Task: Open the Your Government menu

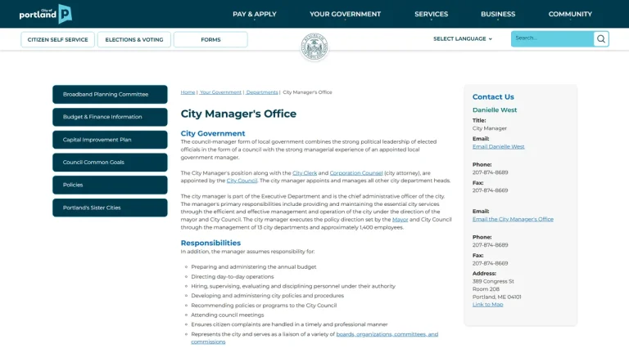Action: (345, 14)
